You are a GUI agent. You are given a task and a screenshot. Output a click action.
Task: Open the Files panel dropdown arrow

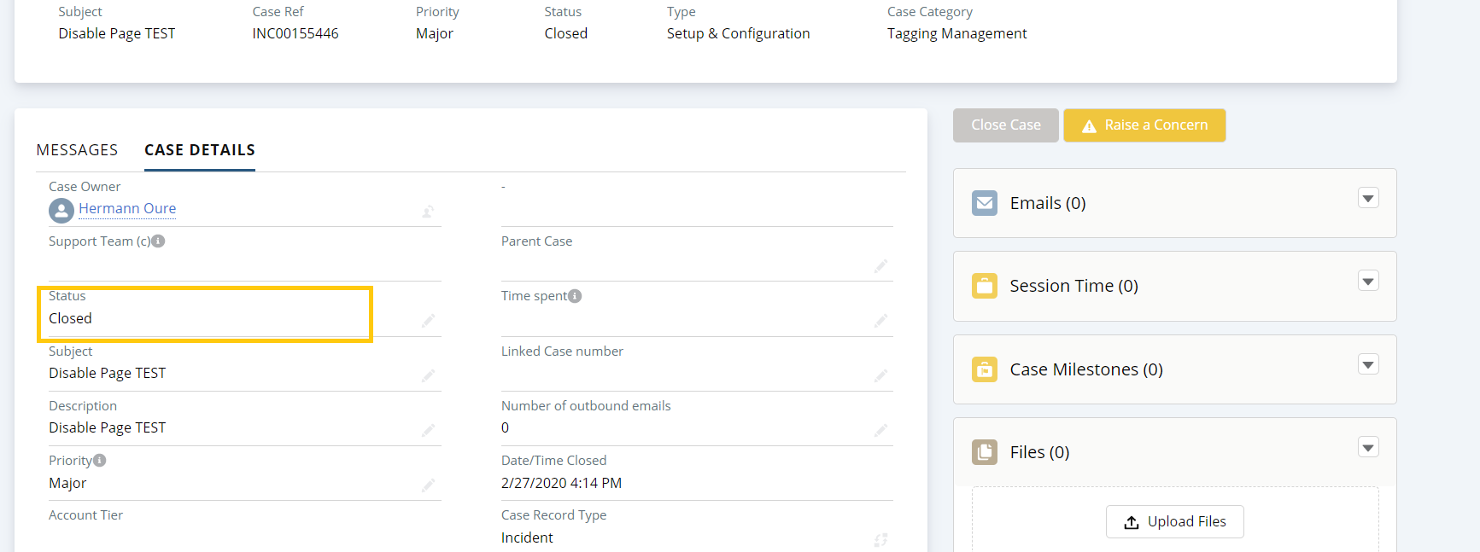pos(1368,448)
